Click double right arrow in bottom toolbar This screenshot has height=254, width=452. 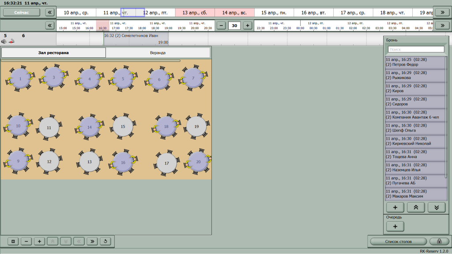point(92,241)
